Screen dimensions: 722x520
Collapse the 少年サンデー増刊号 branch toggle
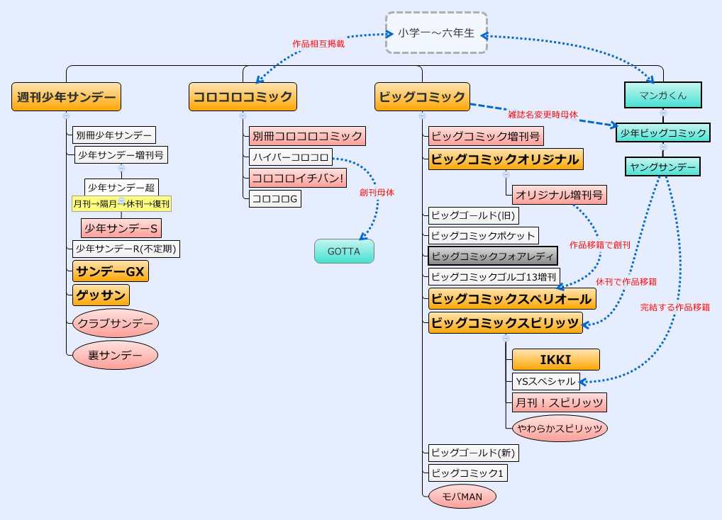(121, 169)
